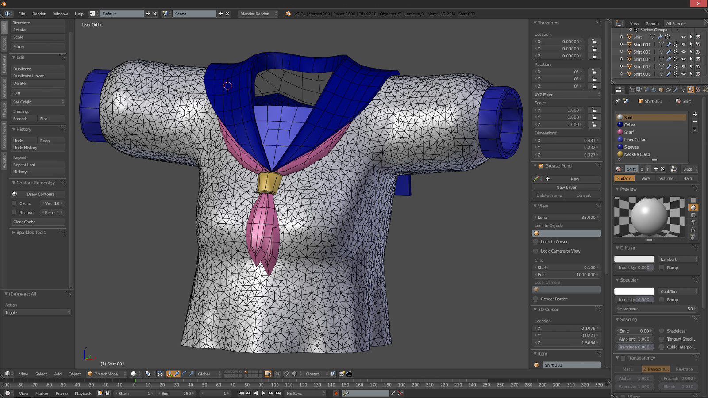
Task: Click the Play Animation button in timeline
Action: point(263,393)
